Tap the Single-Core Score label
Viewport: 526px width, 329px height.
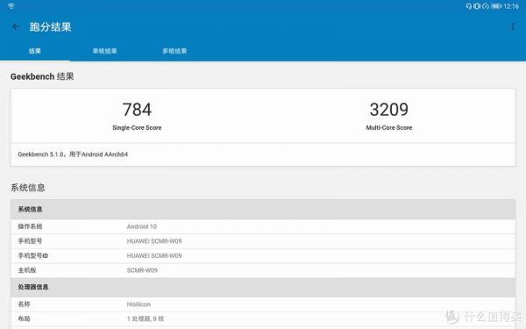137,127
